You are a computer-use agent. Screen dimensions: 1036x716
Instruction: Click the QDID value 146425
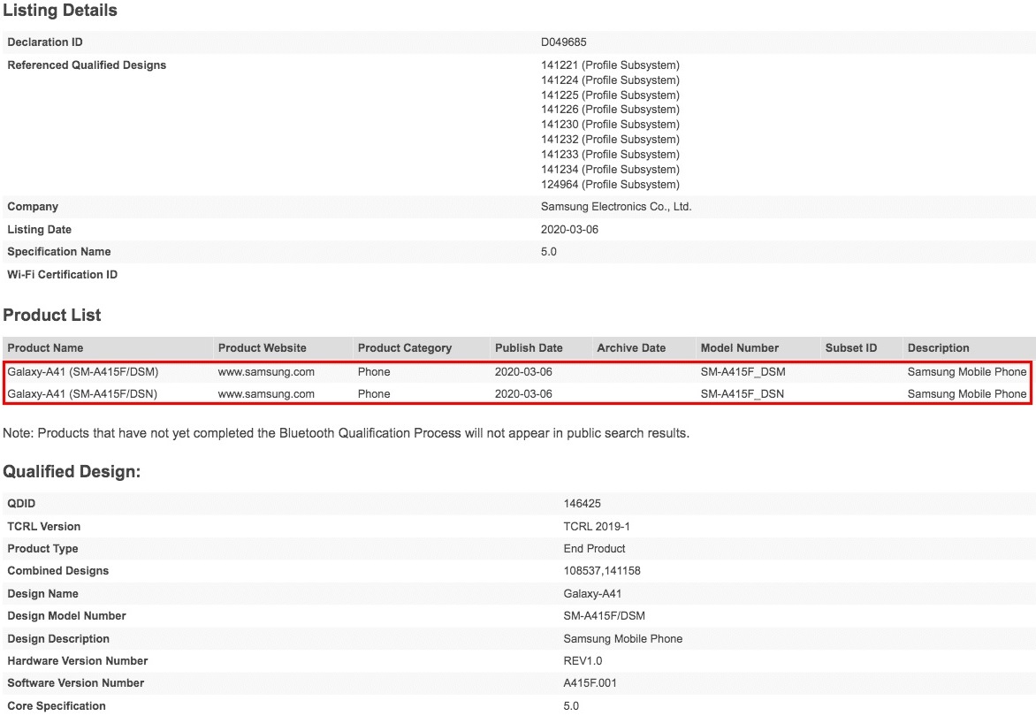(x=582, y=504)
